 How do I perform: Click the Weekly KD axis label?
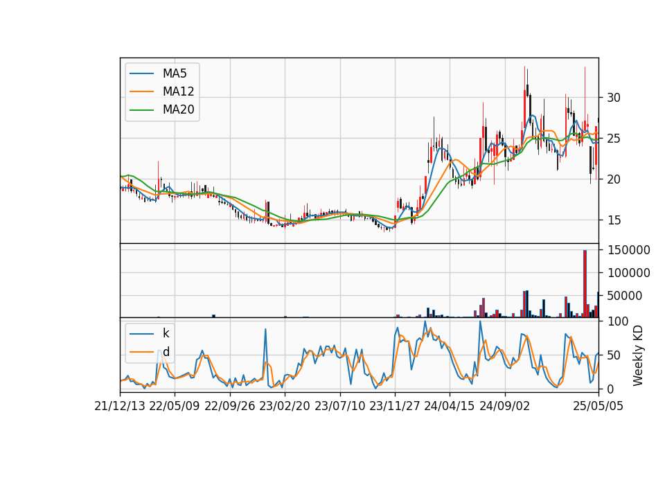pos(637,355)
